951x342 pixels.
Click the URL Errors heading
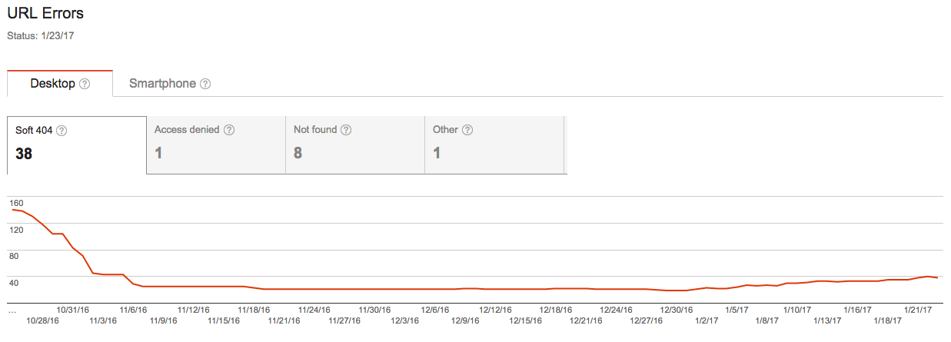(x=45, y=13)
